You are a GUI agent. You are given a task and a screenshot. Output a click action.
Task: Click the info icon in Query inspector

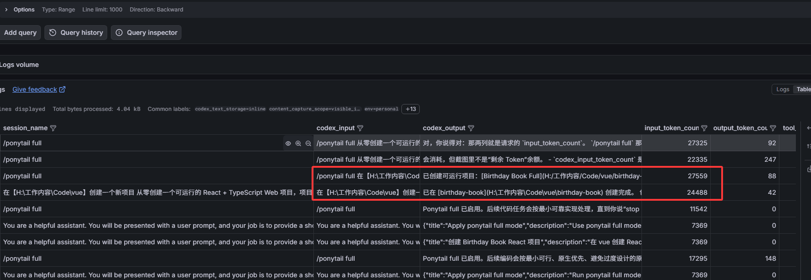pos(119,33)
